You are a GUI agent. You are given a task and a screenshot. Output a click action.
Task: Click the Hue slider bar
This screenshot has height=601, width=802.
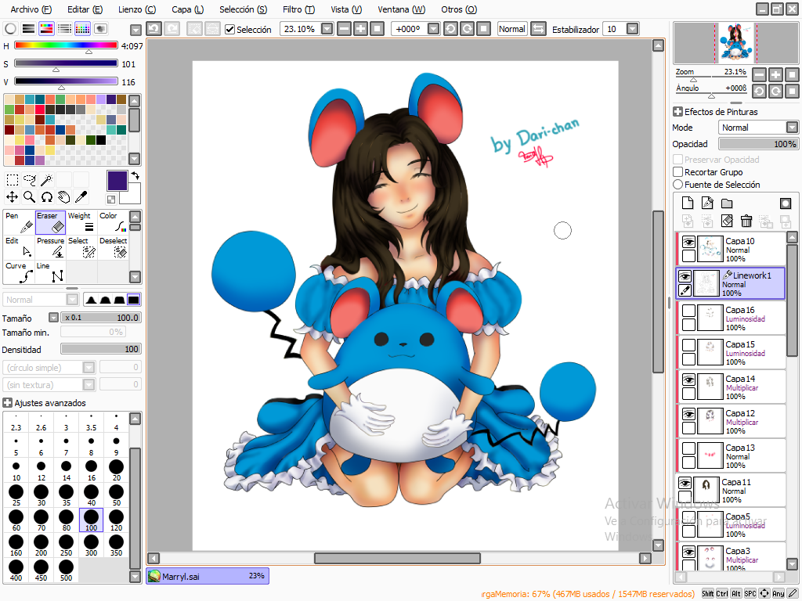(66, 45)
